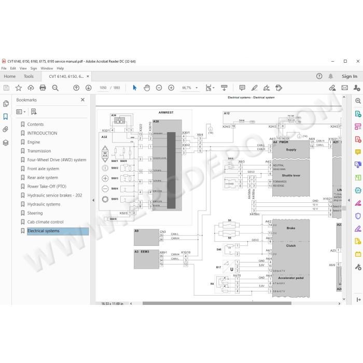Click the vertical scrollbar down arrow
Image resolution: width=363 pixels, height=363 pixels.
[344, 299]
